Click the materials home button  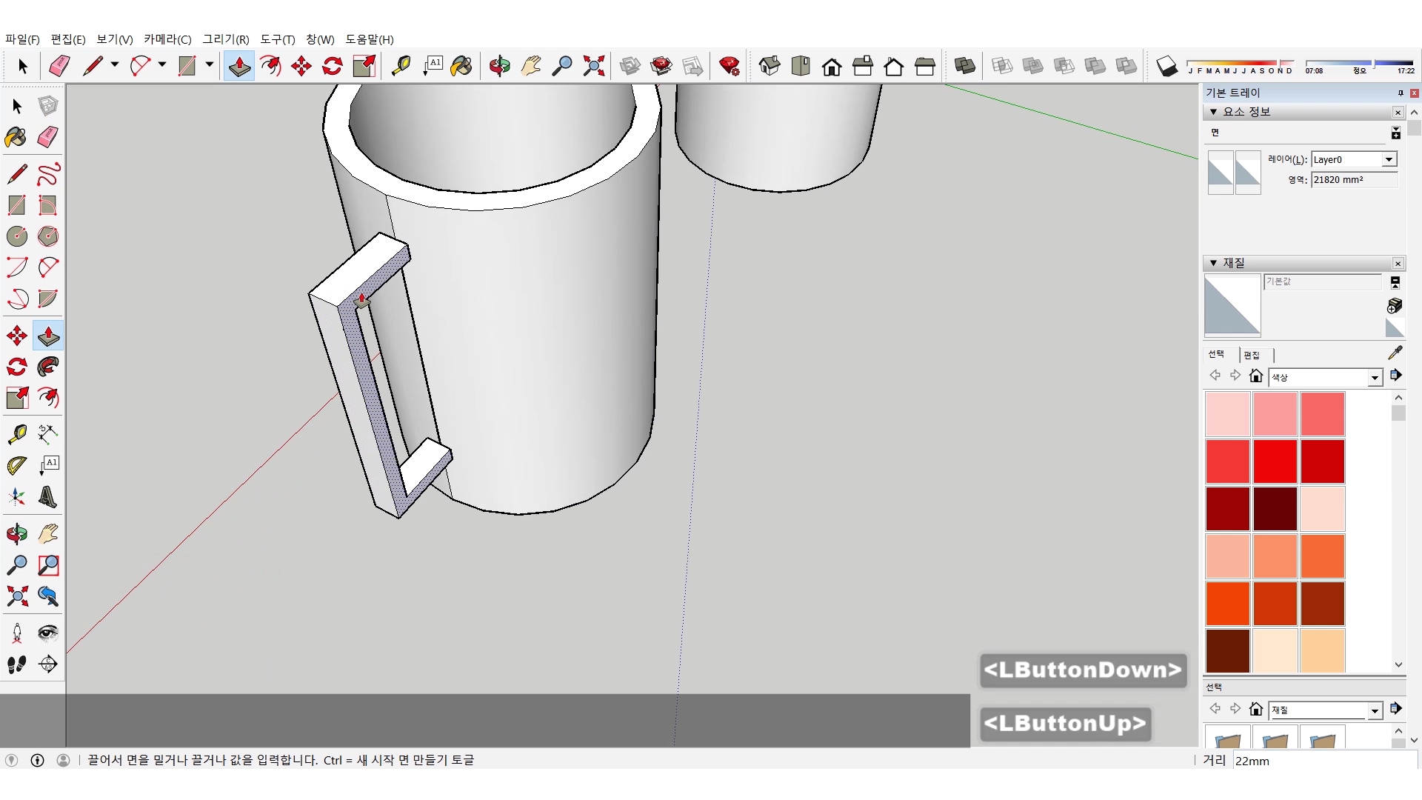click(x=1255, y=376)
